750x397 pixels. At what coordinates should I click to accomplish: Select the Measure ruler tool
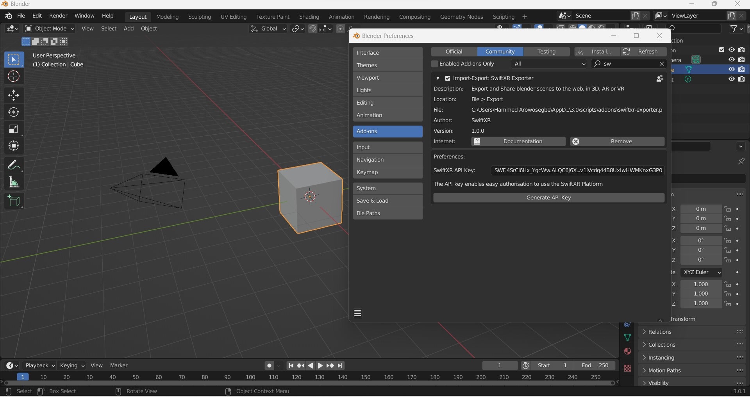14,182
